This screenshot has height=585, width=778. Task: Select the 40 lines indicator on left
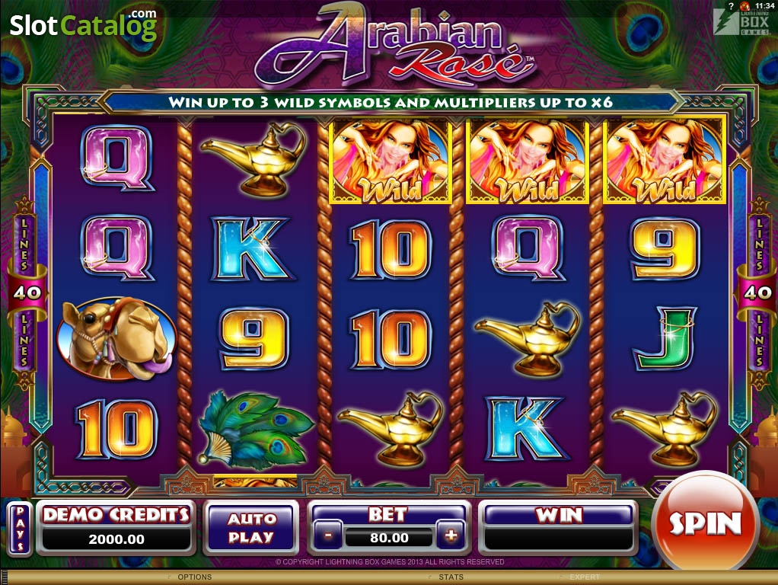(x=27, y=292)
